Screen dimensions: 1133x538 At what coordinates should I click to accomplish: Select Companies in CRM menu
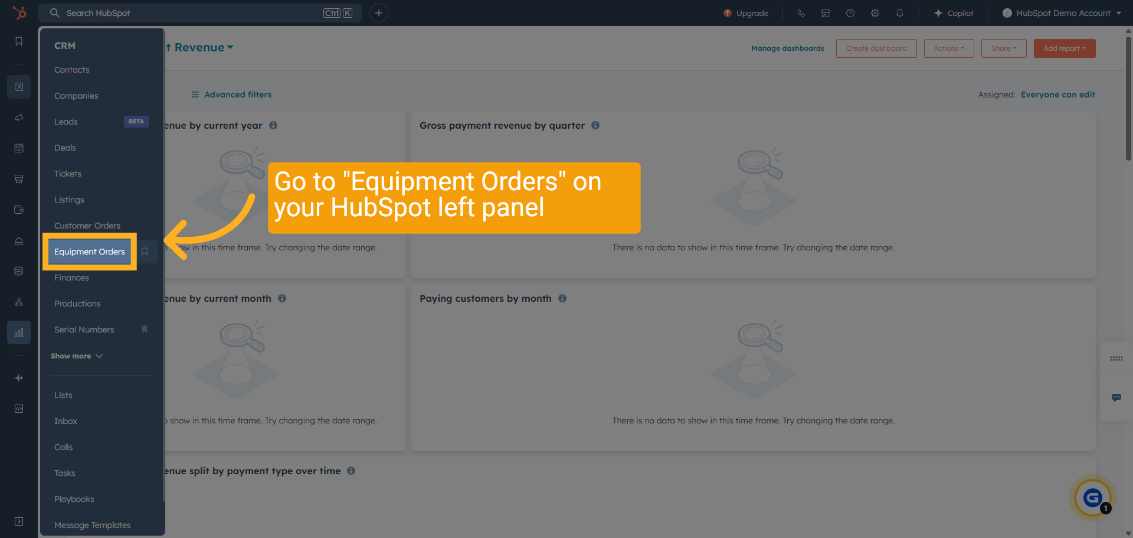pyautogui.click(x=76, y=96)
